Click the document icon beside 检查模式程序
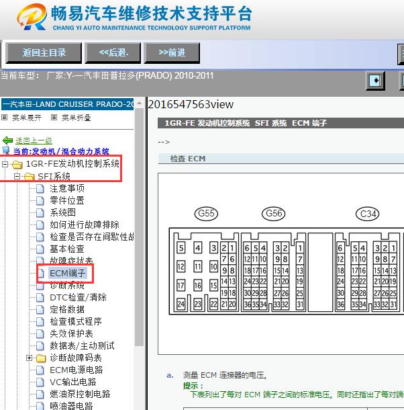The height and width of the screenshot is (410, 404). [40, 322]
